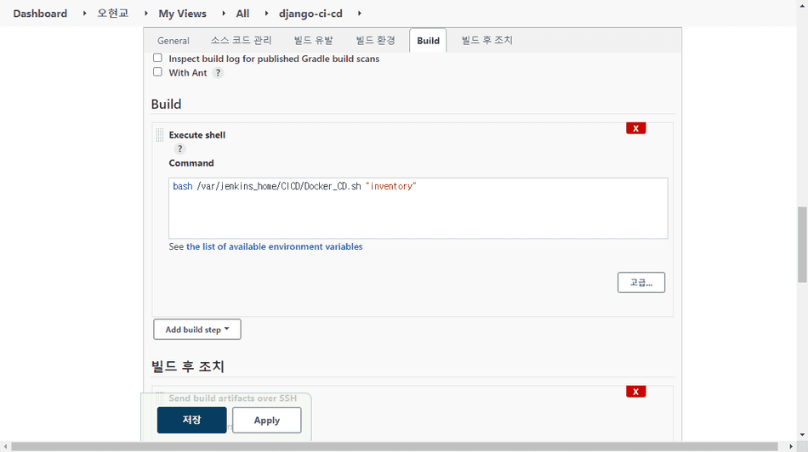
Task: Click the horizontal scrollbar right arrow
Action: coord(791,446)
